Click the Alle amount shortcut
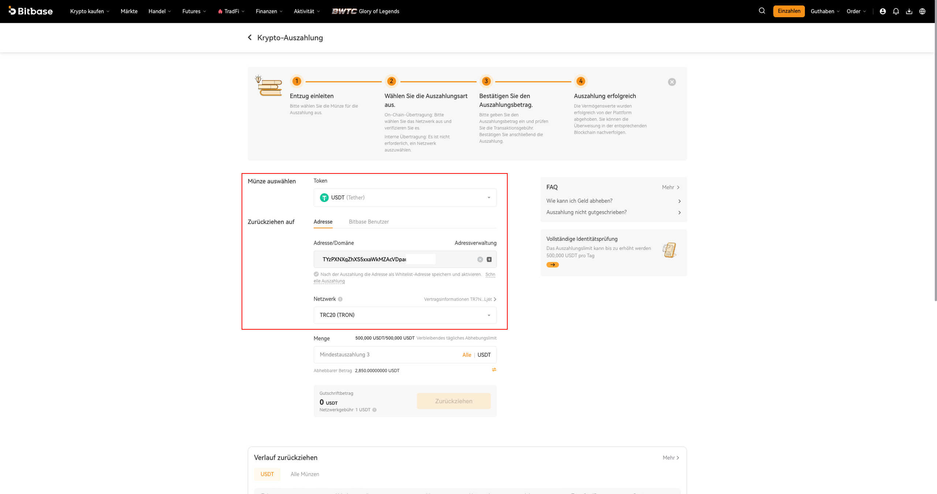 click(x=467, y=355)
